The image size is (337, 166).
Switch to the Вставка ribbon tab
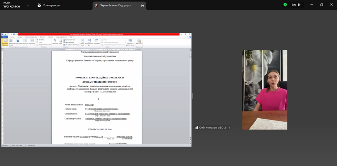[20, 37]
